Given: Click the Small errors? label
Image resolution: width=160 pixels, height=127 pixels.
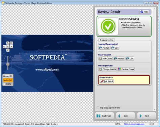Looking at the screenshot, I should [x=106, y=77].
